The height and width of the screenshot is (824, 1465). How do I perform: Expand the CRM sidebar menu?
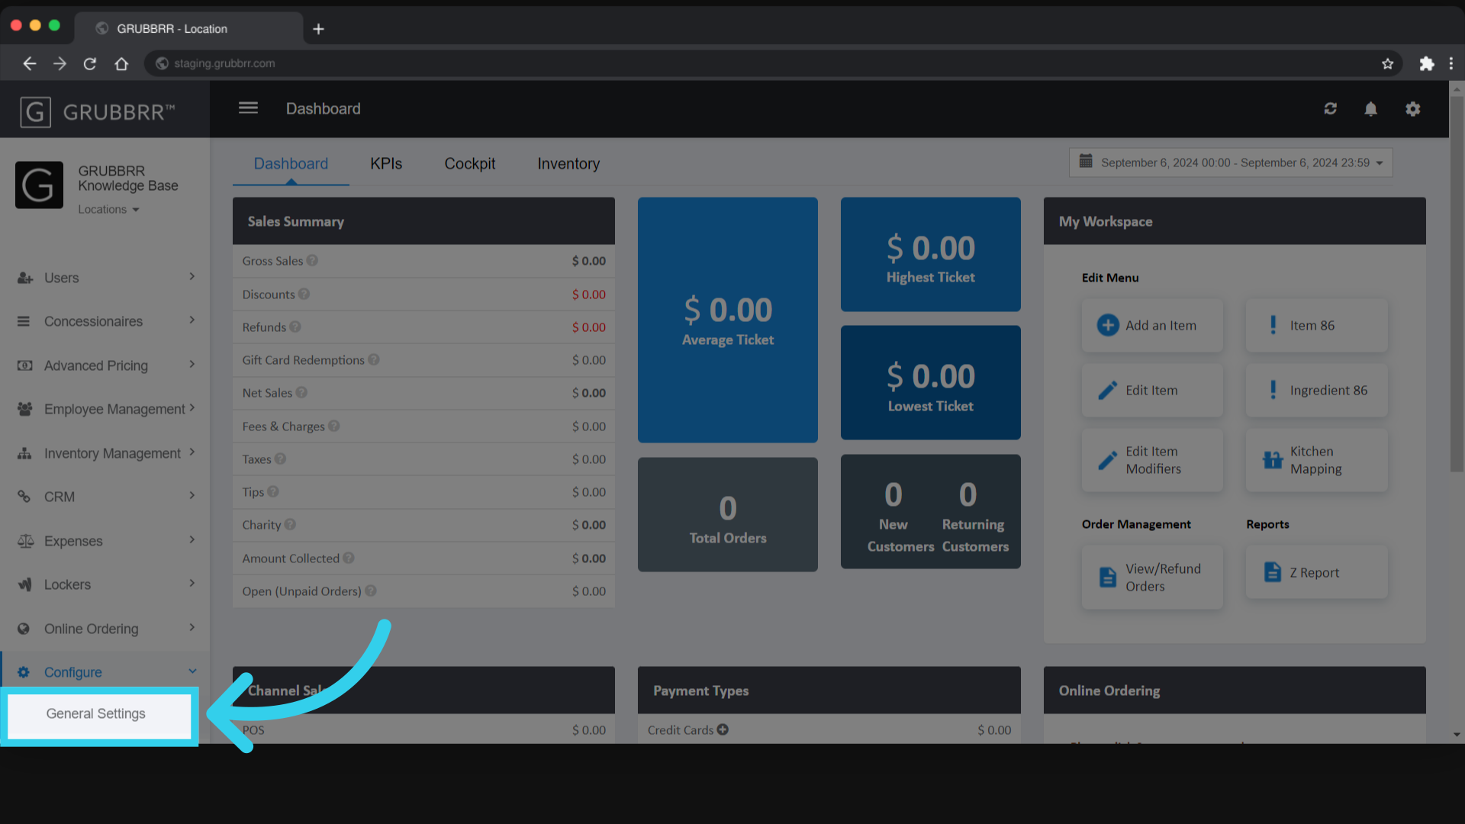pyautogui.click(x=105, y=497)
